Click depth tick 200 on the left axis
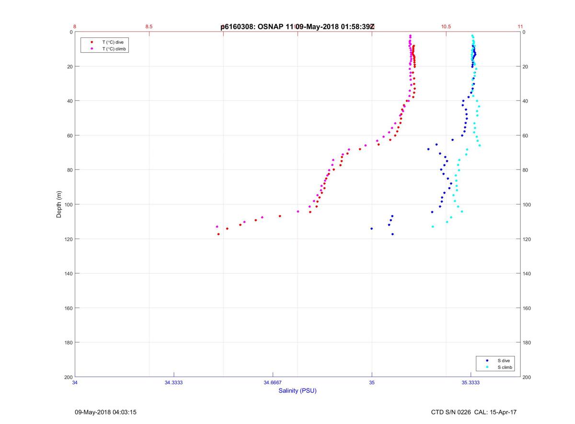Viewport: 575px width, 424px height. pyautogui.click(x=68, y=377)
